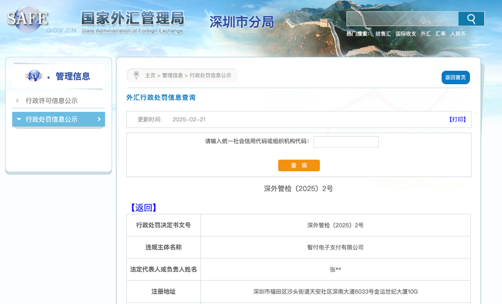Image resolution: width=502 pixels, height=304 pixels.
Task: Click hot search term 汇率
Action: click(440, 34)
